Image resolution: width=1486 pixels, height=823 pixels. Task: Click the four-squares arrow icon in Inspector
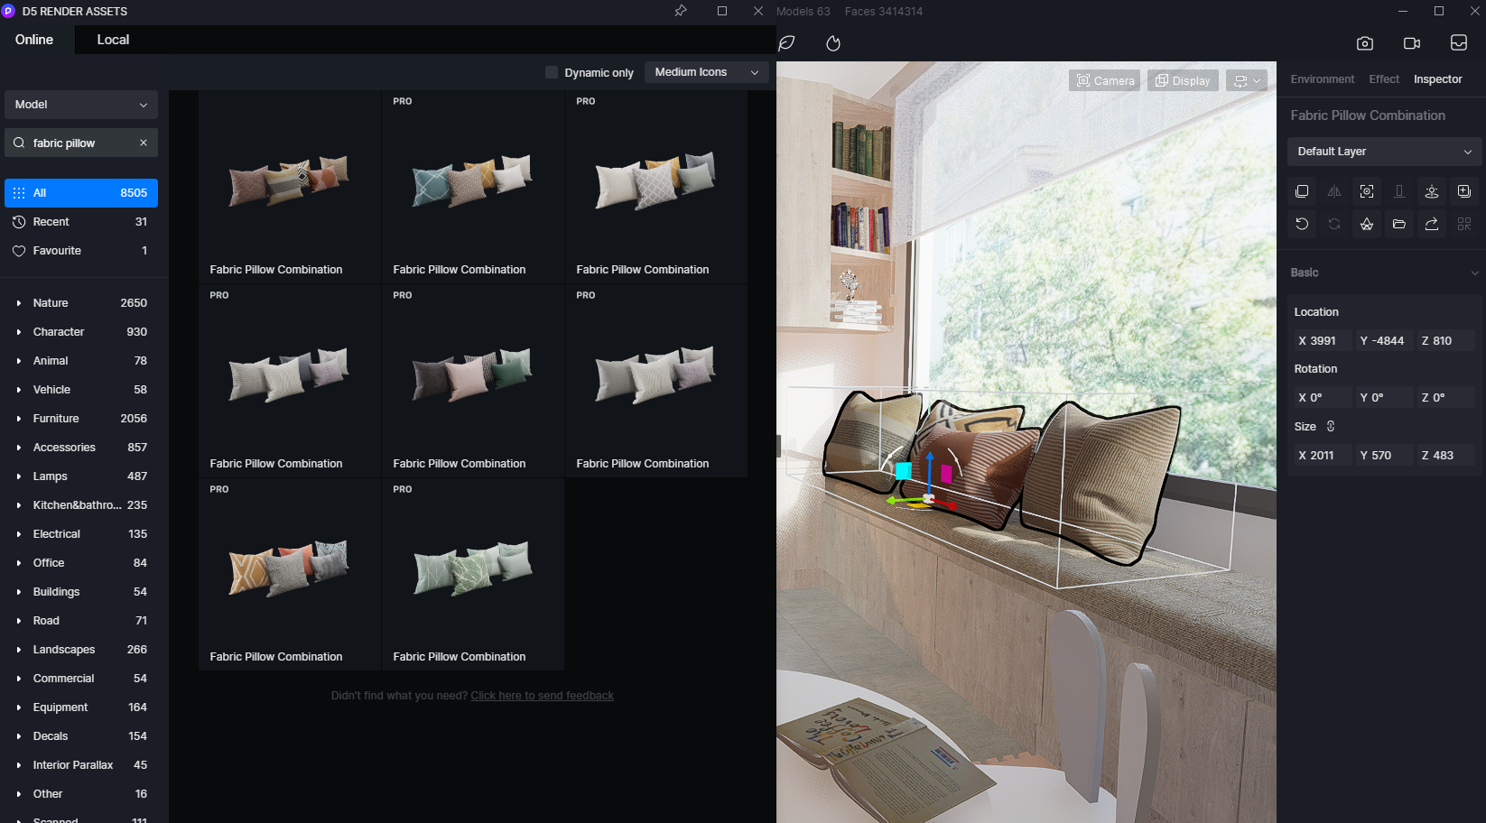[x=1464, y=224]
